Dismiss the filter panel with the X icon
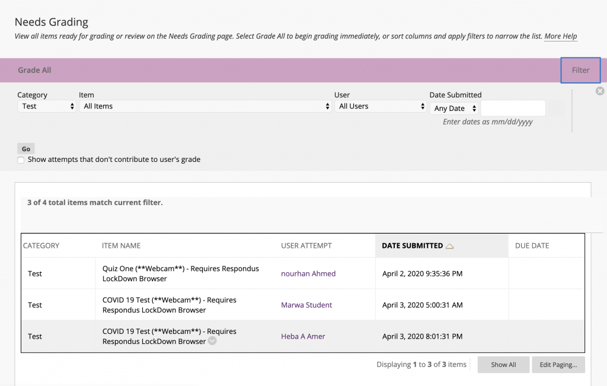The height and width of the screenshot is (386, 607). click(599, 91)
